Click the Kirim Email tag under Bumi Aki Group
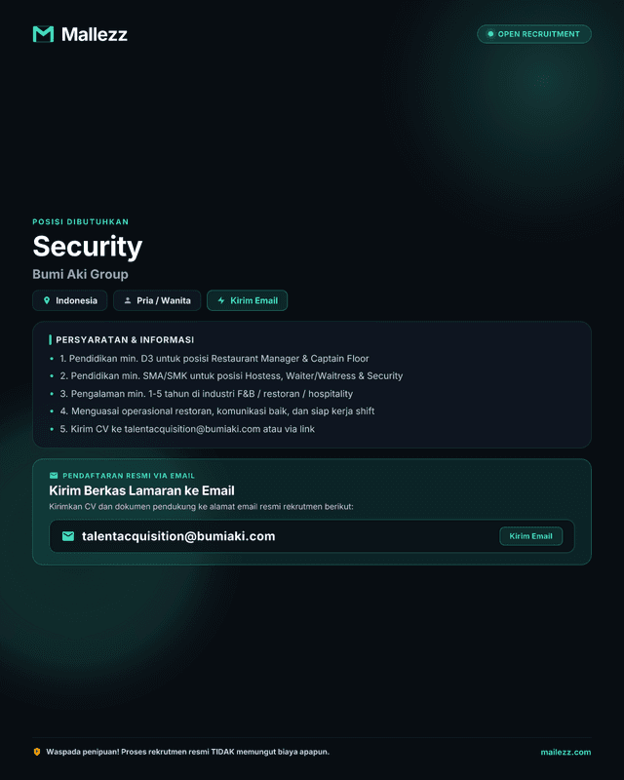The width and height of the screenshot is (624, 780). (247, 300)
